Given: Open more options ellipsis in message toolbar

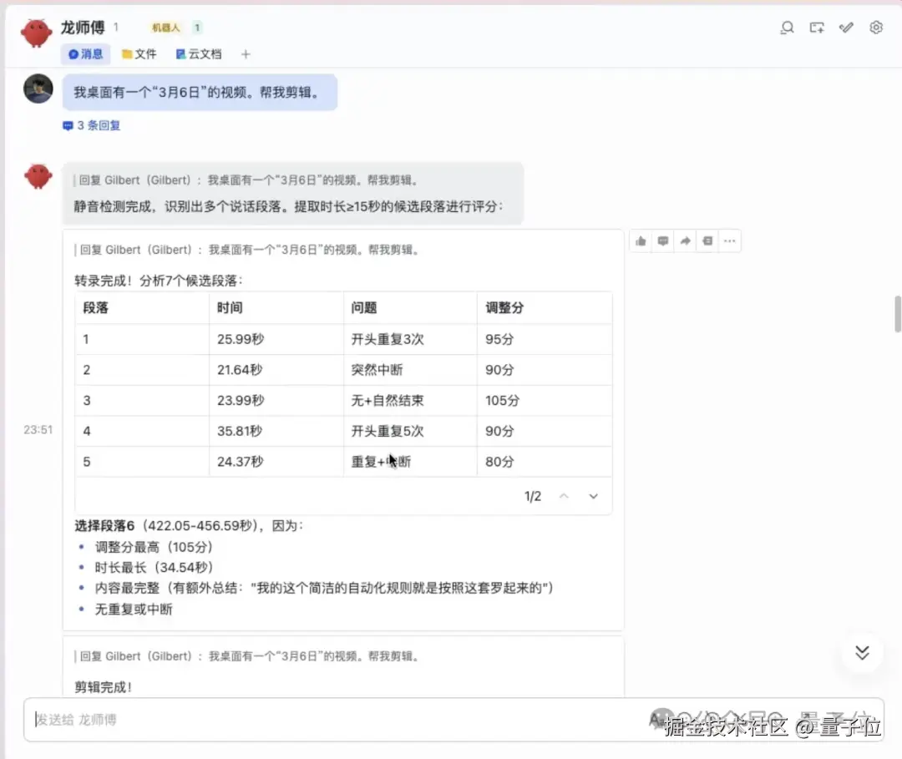Looking at the screenshot, I should tap(730, 241).
